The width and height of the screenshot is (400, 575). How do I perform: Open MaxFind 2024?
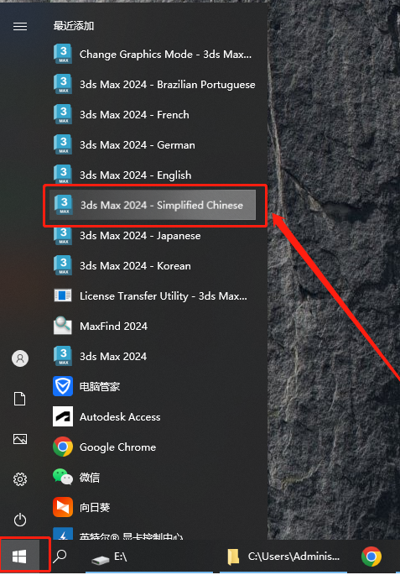153,326
